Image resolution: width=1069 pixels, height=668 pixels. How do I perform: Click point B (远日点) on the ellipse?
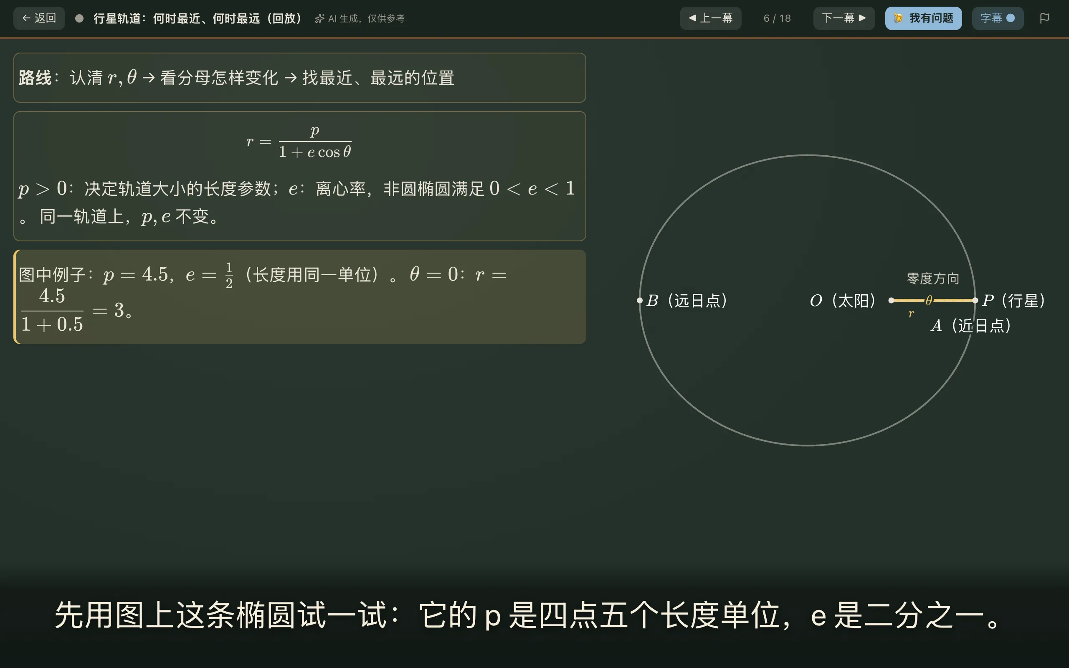640,301
